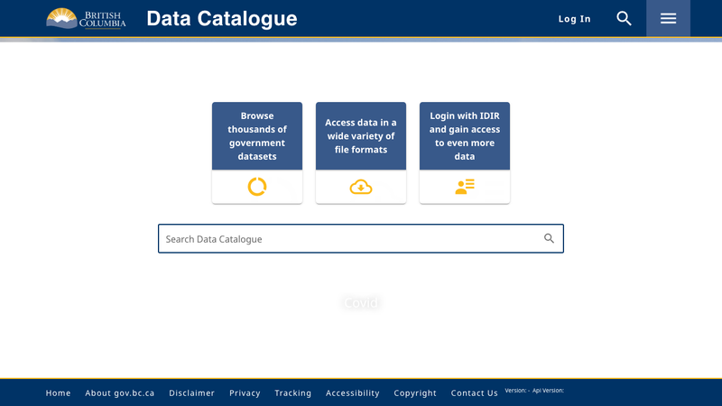
Task: Open the Tracking footer link
Action: pos(292,393)
